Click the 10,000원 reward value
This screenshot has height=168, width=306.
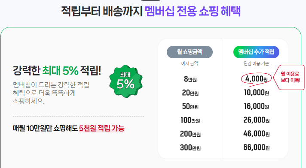257,93
